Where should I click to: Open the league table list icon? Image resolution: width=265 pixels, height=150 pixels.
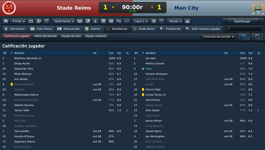point(154,21)
